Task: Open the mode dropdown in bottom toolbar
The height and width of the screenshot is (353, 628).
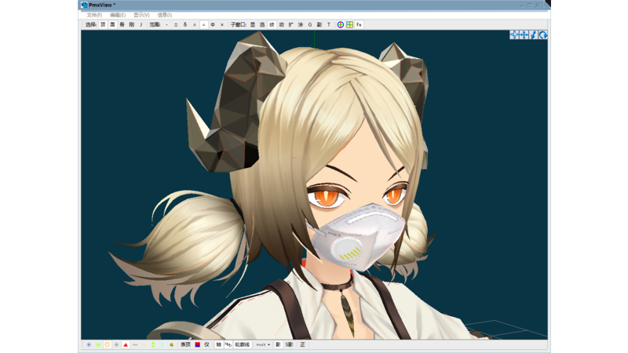Action: 263,344
